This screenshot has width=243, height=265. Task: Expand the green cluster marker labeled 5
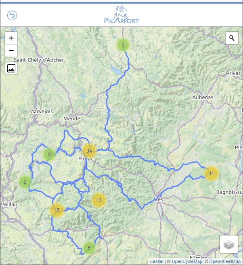tap(89, 248)
